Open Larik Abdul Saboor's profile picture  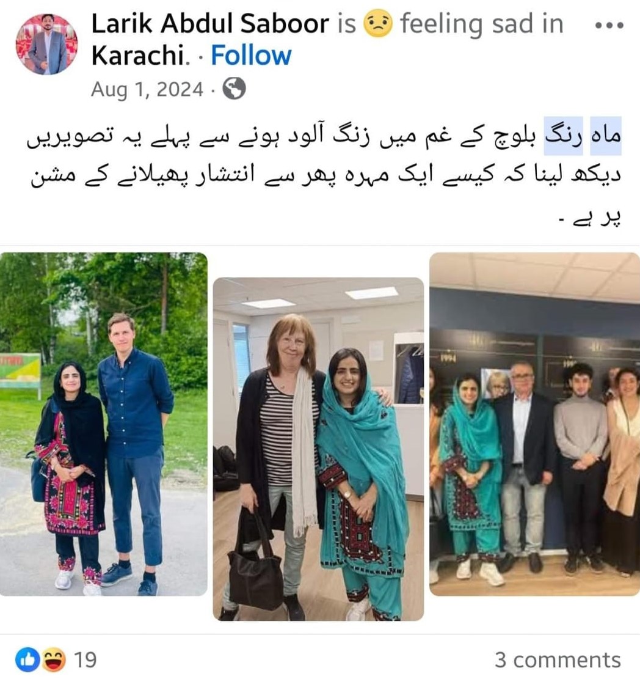[x=46, y=44]
